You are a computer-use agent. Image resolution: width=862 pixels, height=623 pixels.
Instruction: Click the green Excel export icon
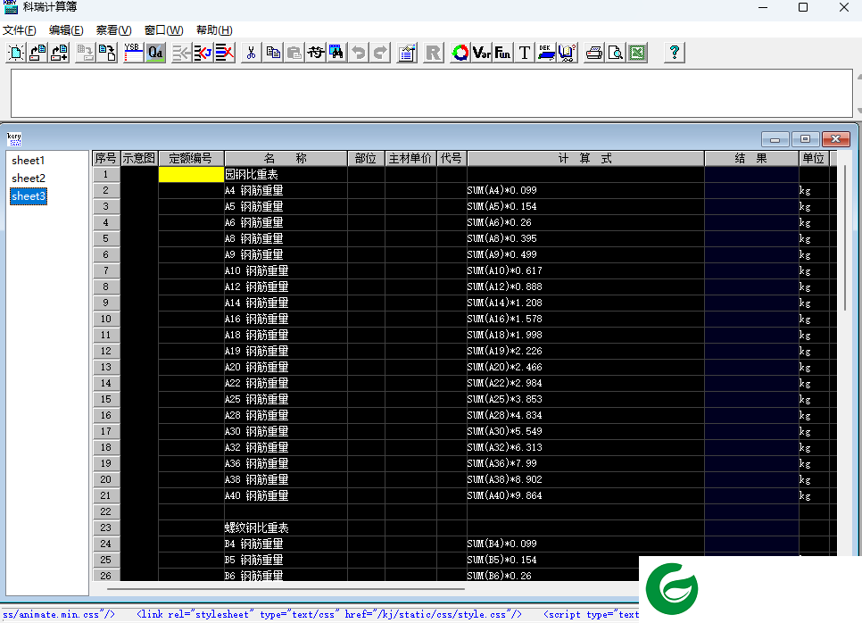click(x=637, y=53)
